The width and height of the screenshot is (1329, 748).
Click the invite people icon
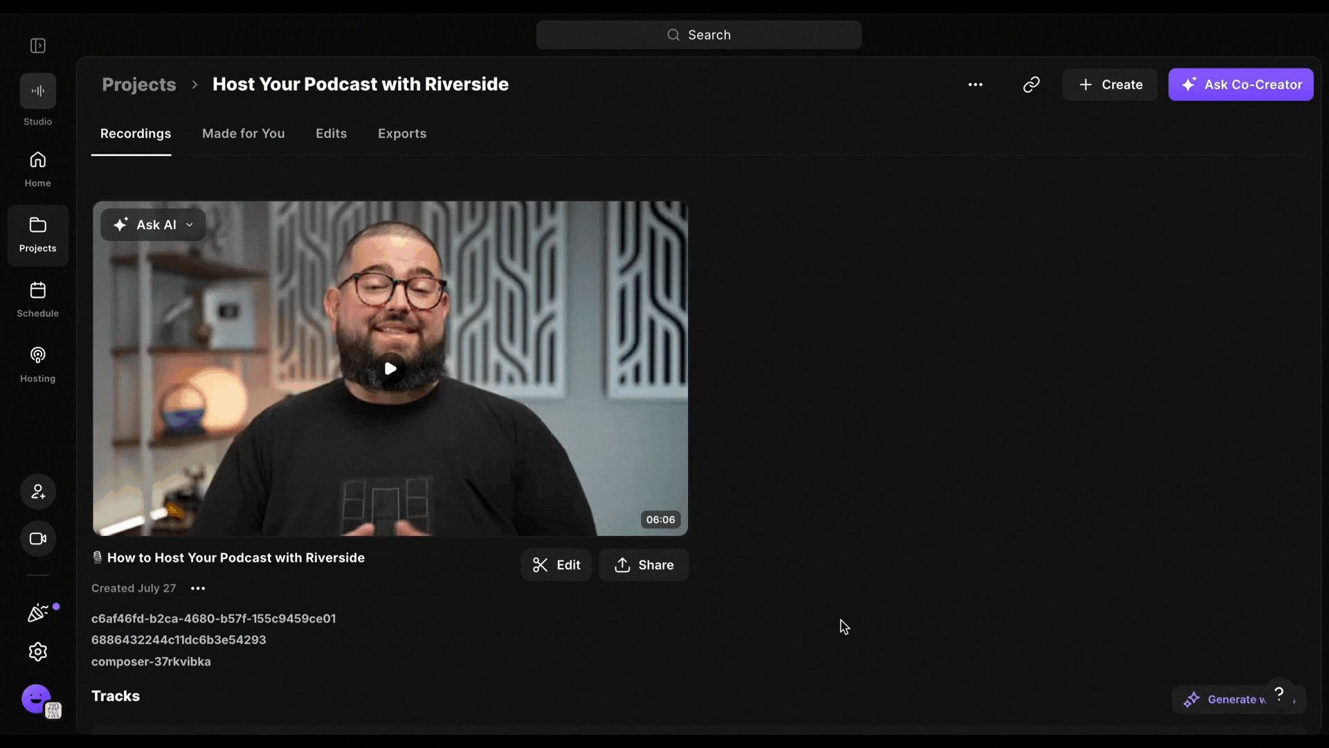point(38,492)
